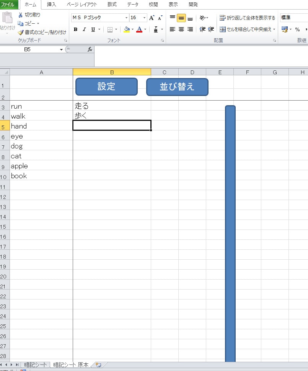Click the next sheet navigation arrow
This screenshot has width=308, height=371.
pos(11,364)
